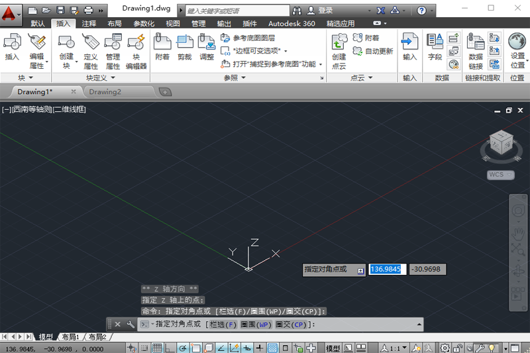This screenshot has width=530, height=353.
Task: Switch to the 注释 ribbon tab
Action: click(89, 24)
